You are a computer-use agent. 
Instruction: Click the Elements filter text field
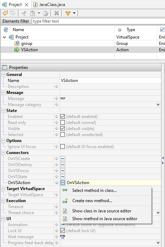click(x=98, y=21)
